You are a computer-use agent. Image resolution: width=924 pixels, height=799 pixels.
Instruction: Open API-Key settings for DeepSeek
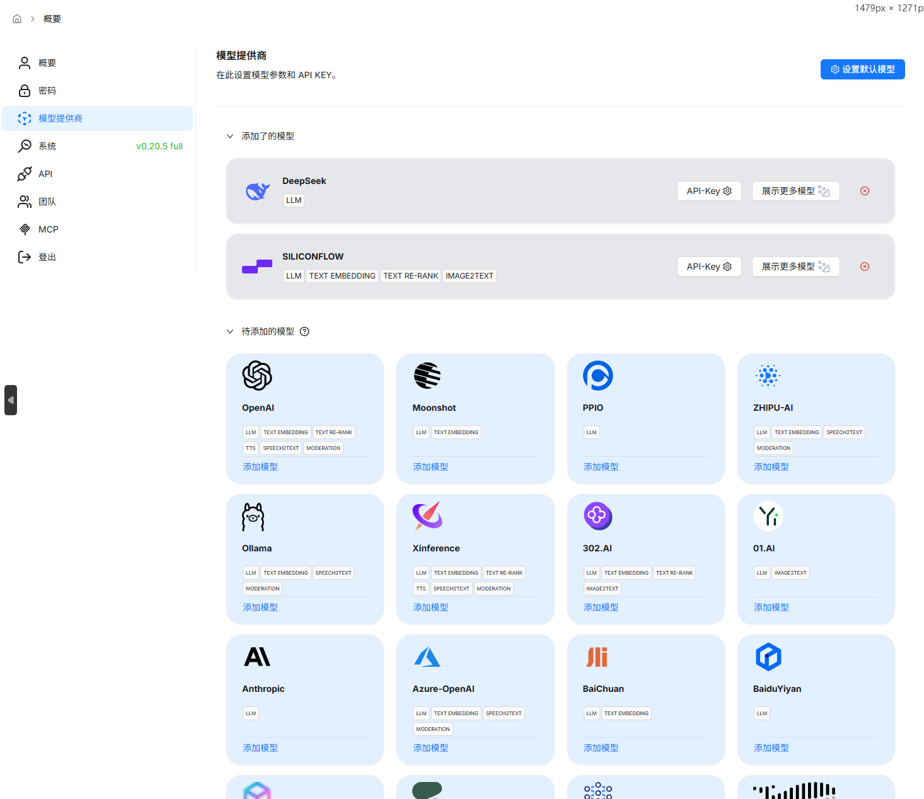coord(709,191)
